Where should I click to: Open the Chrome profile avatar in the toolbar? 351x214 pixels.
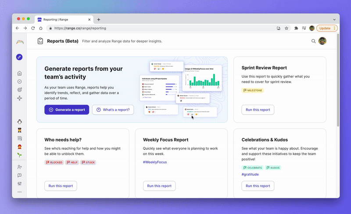[x=312, y=28]
